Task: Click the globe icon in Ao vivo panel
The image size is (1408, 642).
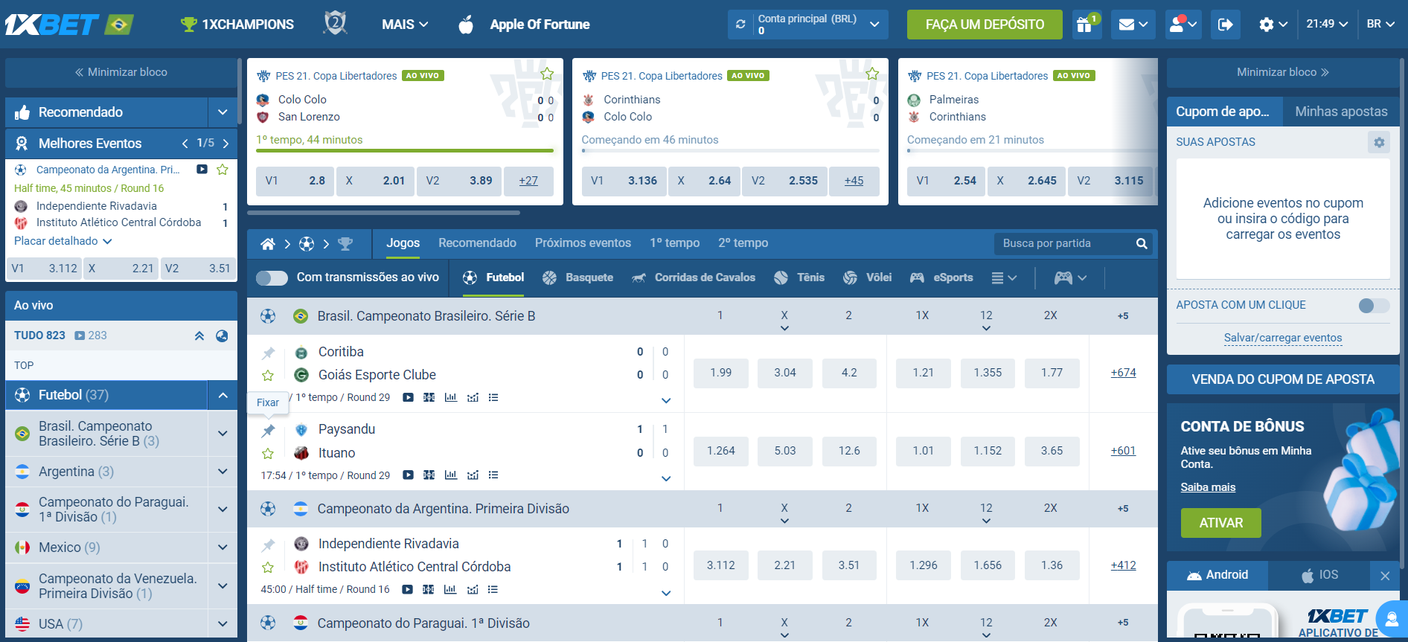Action: click(222, 336)
